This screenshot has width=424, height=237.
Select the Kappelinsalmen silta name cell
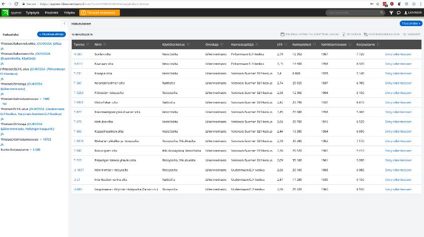coord(109,132)
